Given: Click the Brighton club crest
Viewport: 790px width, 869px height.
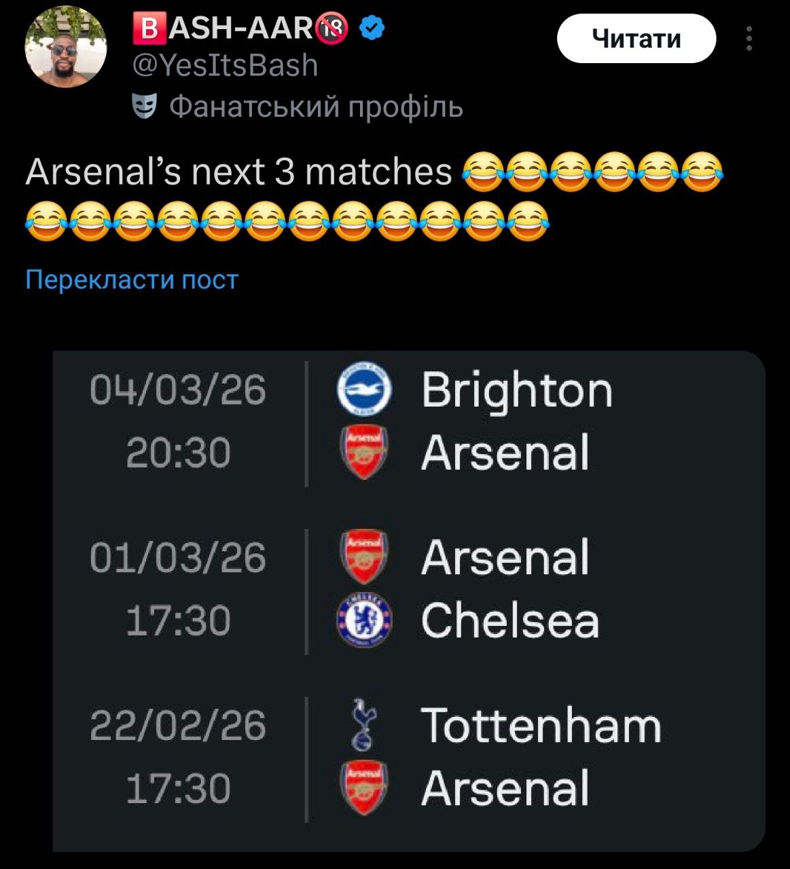Looking at the screenshot, I should tap(365, 389).
